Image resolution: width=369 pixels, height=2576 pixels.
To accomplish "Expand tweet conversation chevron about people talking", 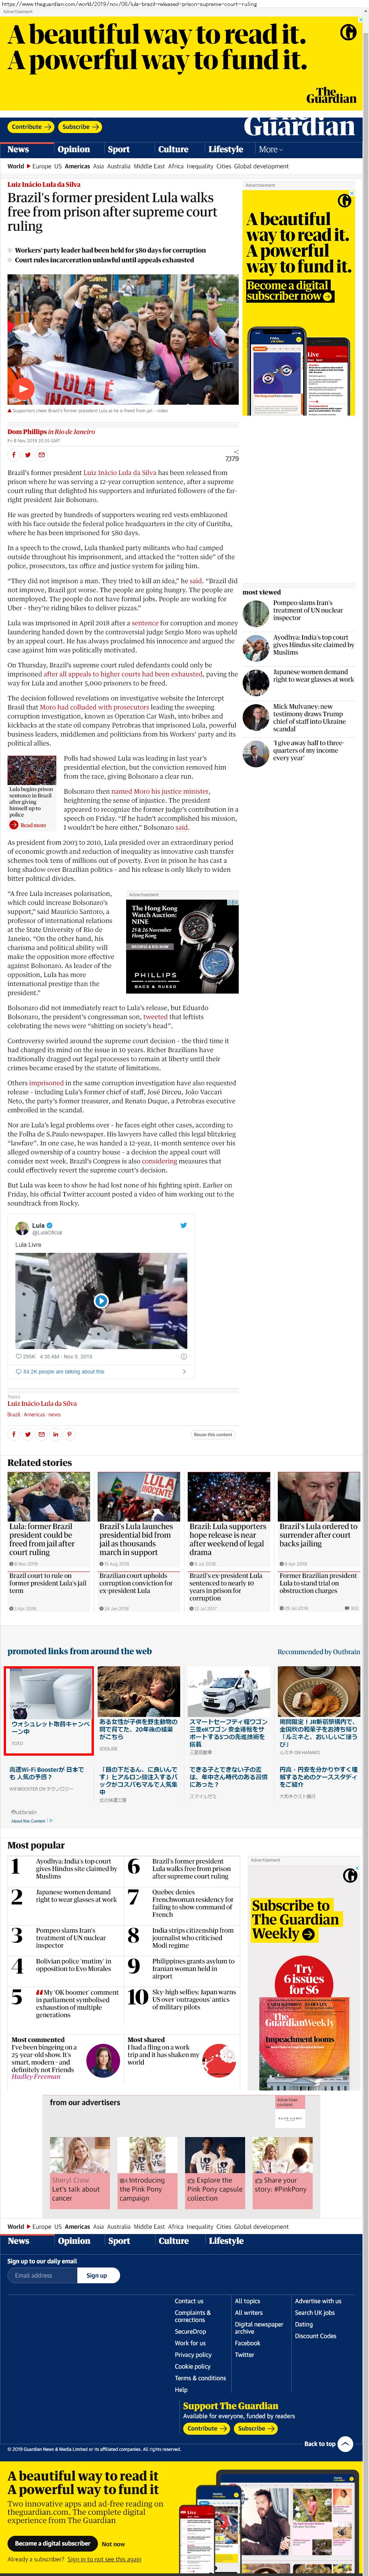I will (184, 1372).
